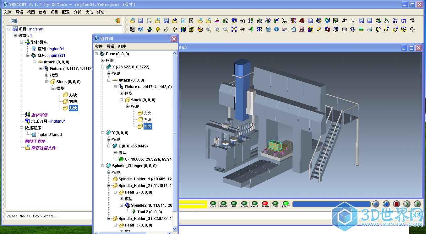Click the yellow progress bar
426x234 pixels.
(x=193, y=204)
